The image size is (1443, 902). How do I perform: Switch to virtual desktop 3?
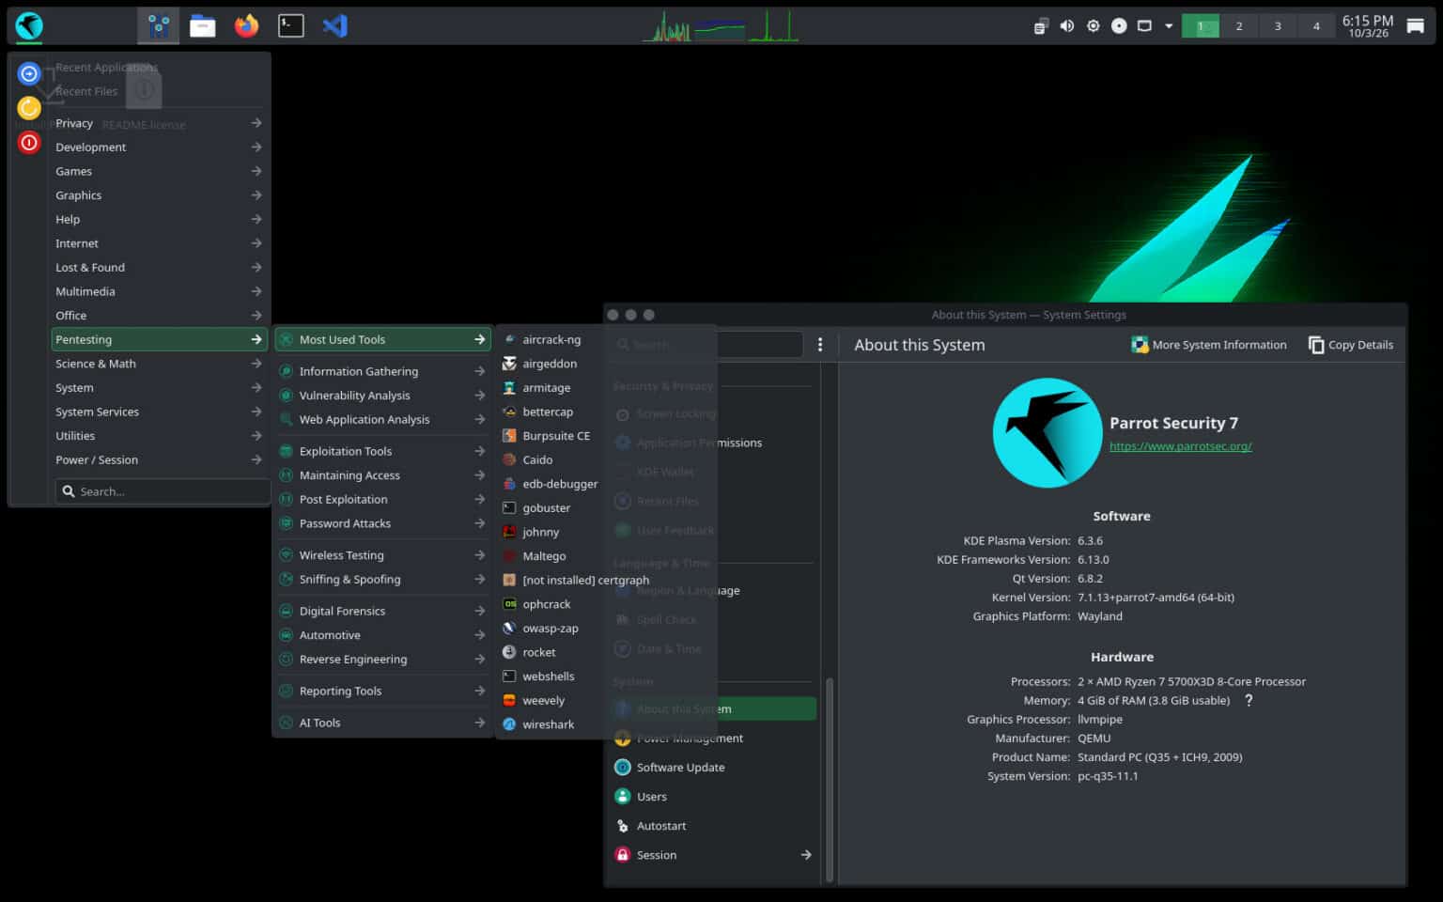pyautogui.click(x=1278, y=26)
